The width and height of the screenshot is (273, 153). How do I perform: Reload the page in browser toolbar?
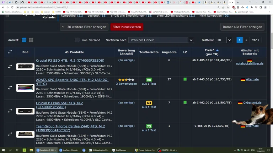tap(12, 7)
